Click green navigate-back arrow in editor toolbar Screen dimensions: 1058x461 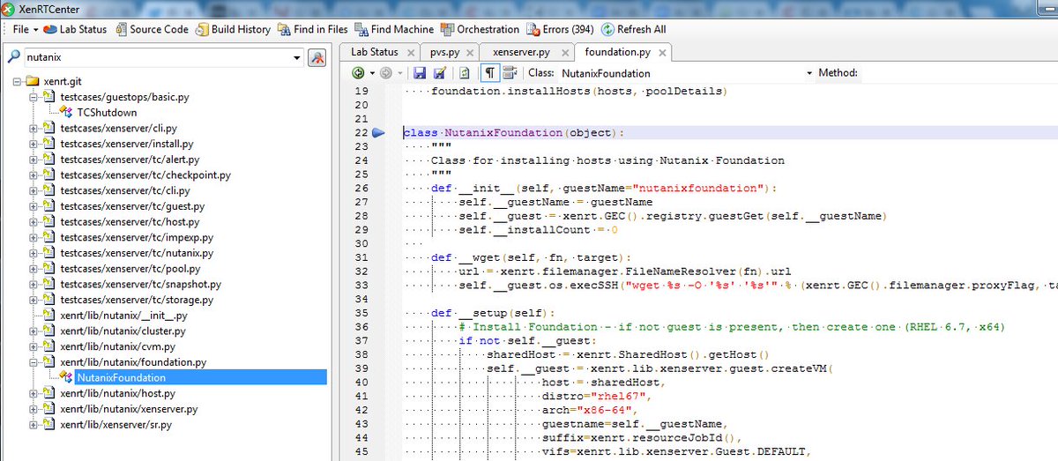(x=358, y=73)
